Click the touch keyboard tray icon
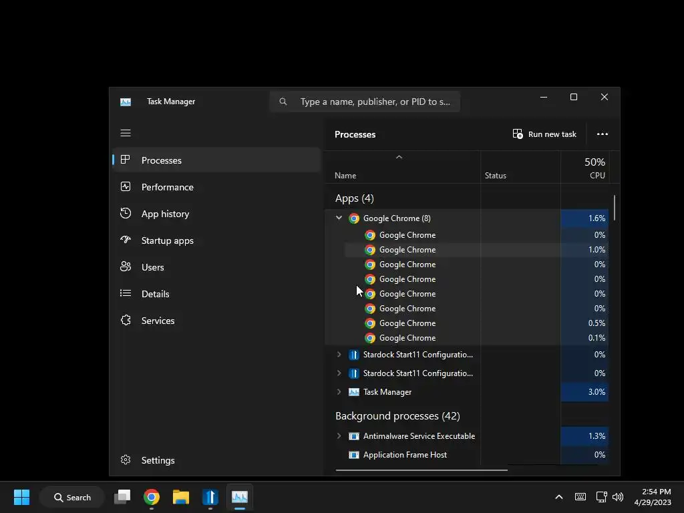 click(x=580, y=497)
